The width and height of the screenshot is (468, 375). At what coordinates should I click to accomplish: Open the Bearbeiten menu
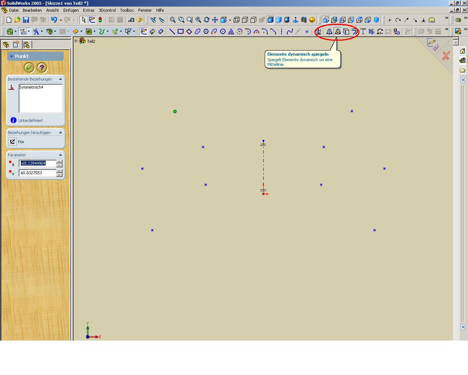[x=32, y=10]
